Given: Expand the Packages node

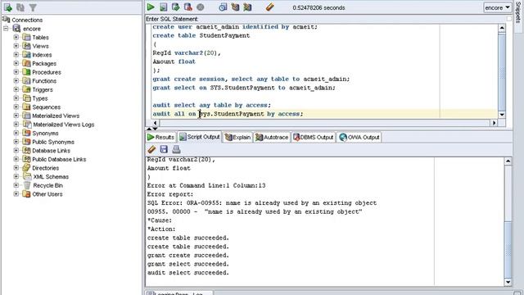Looking at the screenshot, I should point(16,63).
